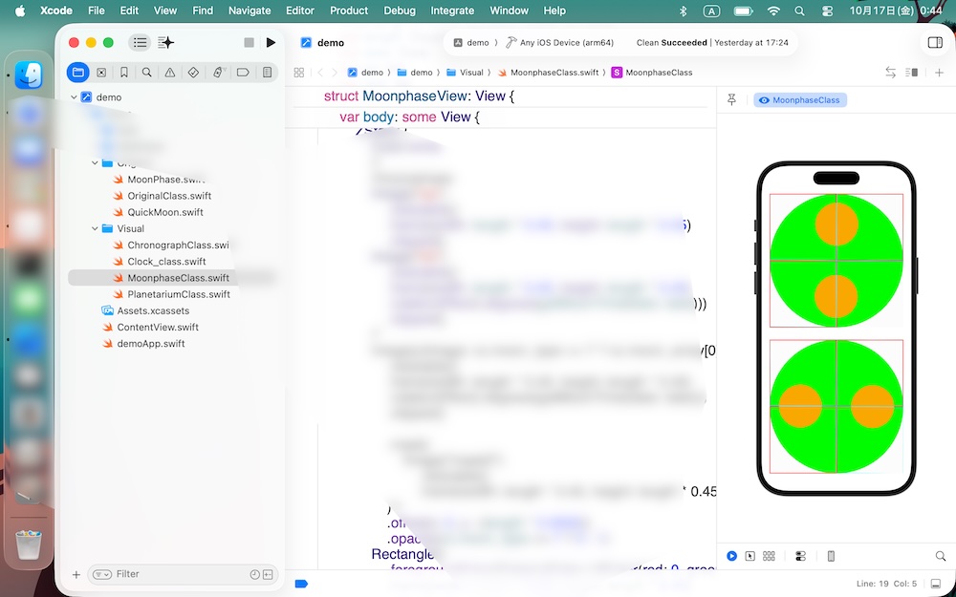Select ContentView.swift in the navigator
The height and width of the screenshot is (597, 956).
[157, 327]
